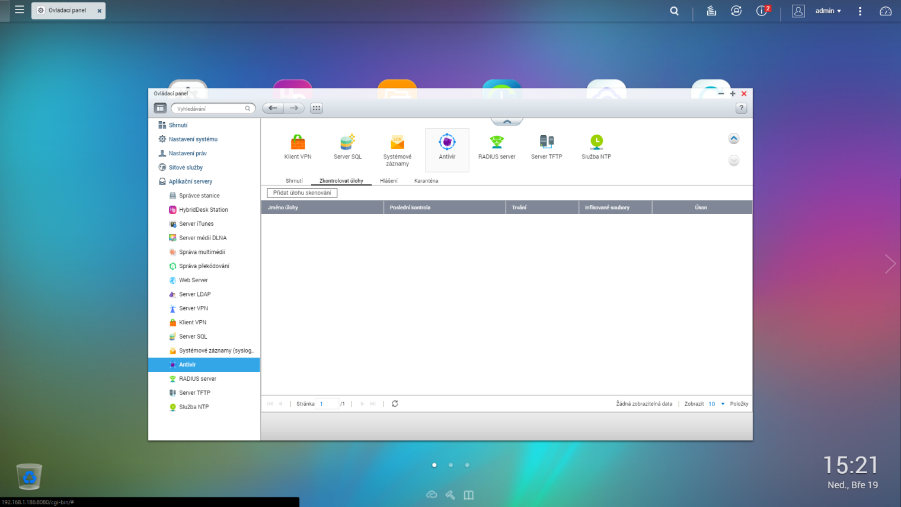Open event notifications info icon
The height and width of the screenshot is (507, 901).
tap(762, 11)
